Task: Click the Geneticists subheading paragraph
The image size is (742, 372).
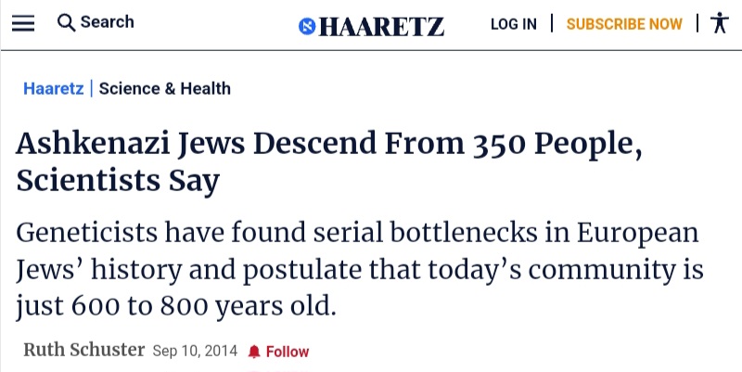Action: coord(360,270)
